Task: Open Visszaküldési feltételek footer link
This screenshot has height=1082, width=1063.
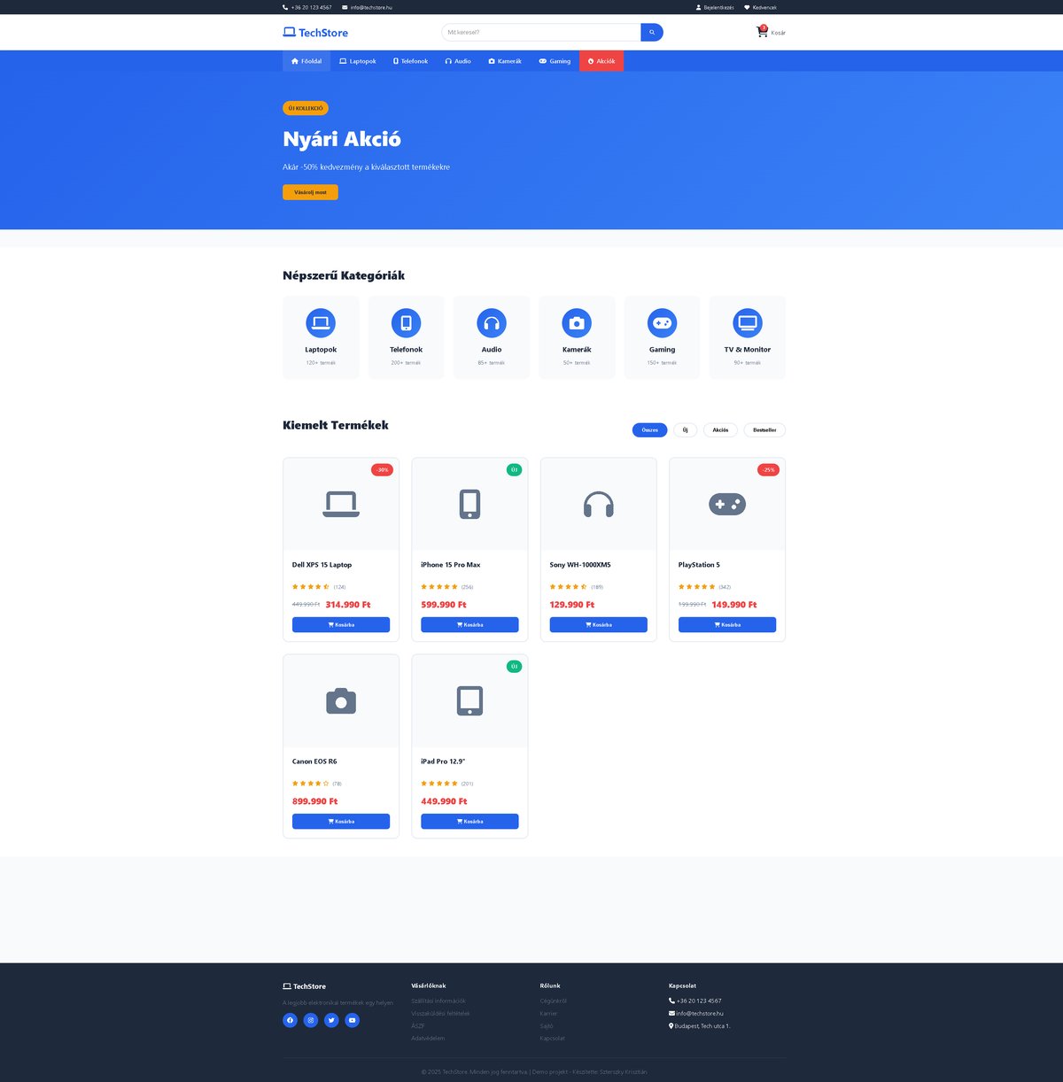Action: pos(440,1013)
